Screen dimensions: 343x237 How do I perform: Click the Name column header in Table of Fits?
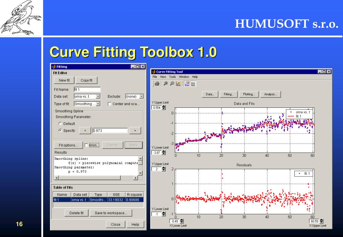pos(62,194)
